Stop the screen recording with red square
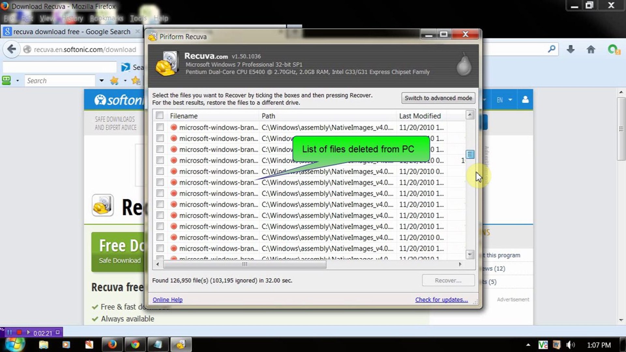The width and height of the screenshot is (626, 352). coord(19,332)
